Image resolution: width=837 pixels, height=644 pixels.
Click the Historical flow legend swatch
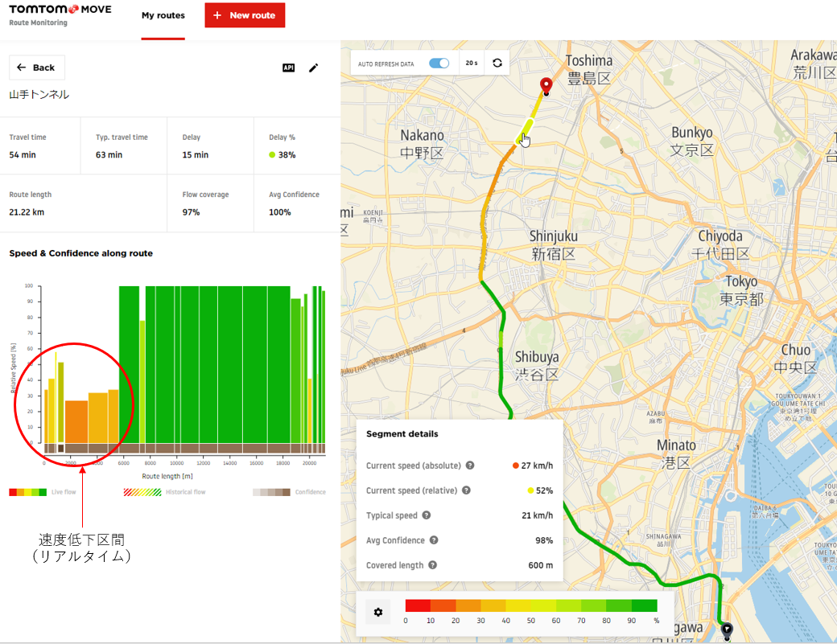click(x=142, y=492)
